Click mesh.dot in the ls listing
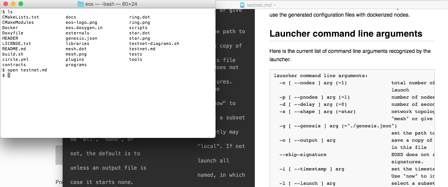 76,49
